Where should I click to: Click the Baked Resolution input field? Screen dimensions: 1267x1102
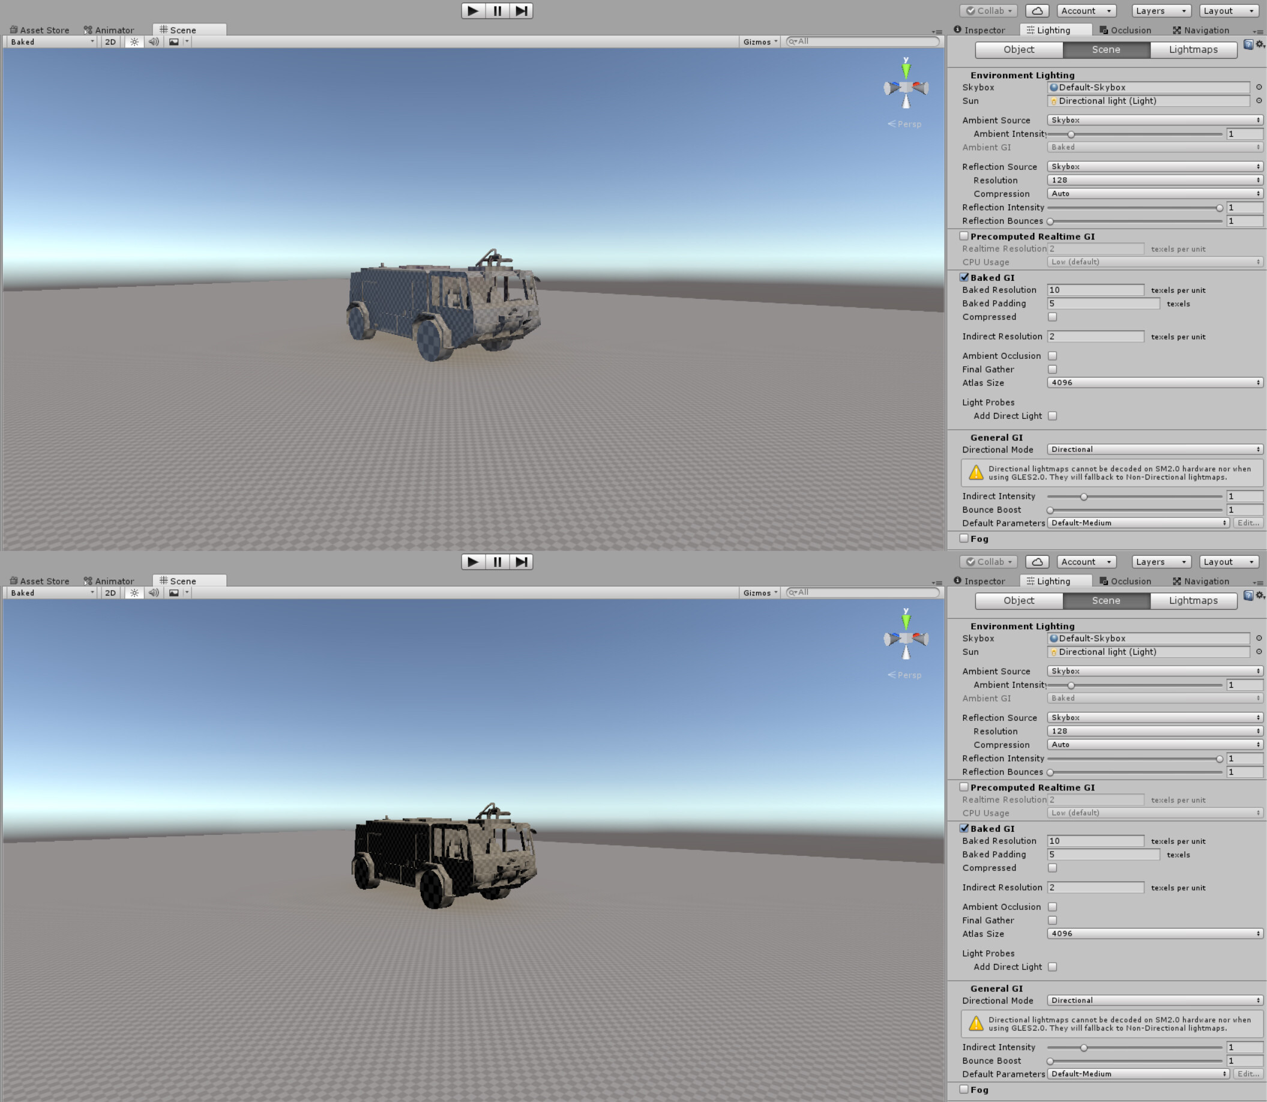1095,290
